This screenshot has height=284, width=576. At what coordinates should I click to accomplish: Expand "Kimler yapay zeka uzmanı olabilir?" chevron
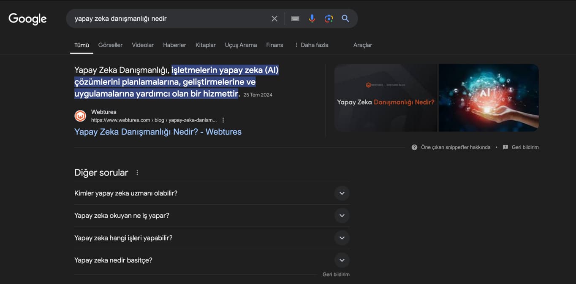(x=342, y=193)
